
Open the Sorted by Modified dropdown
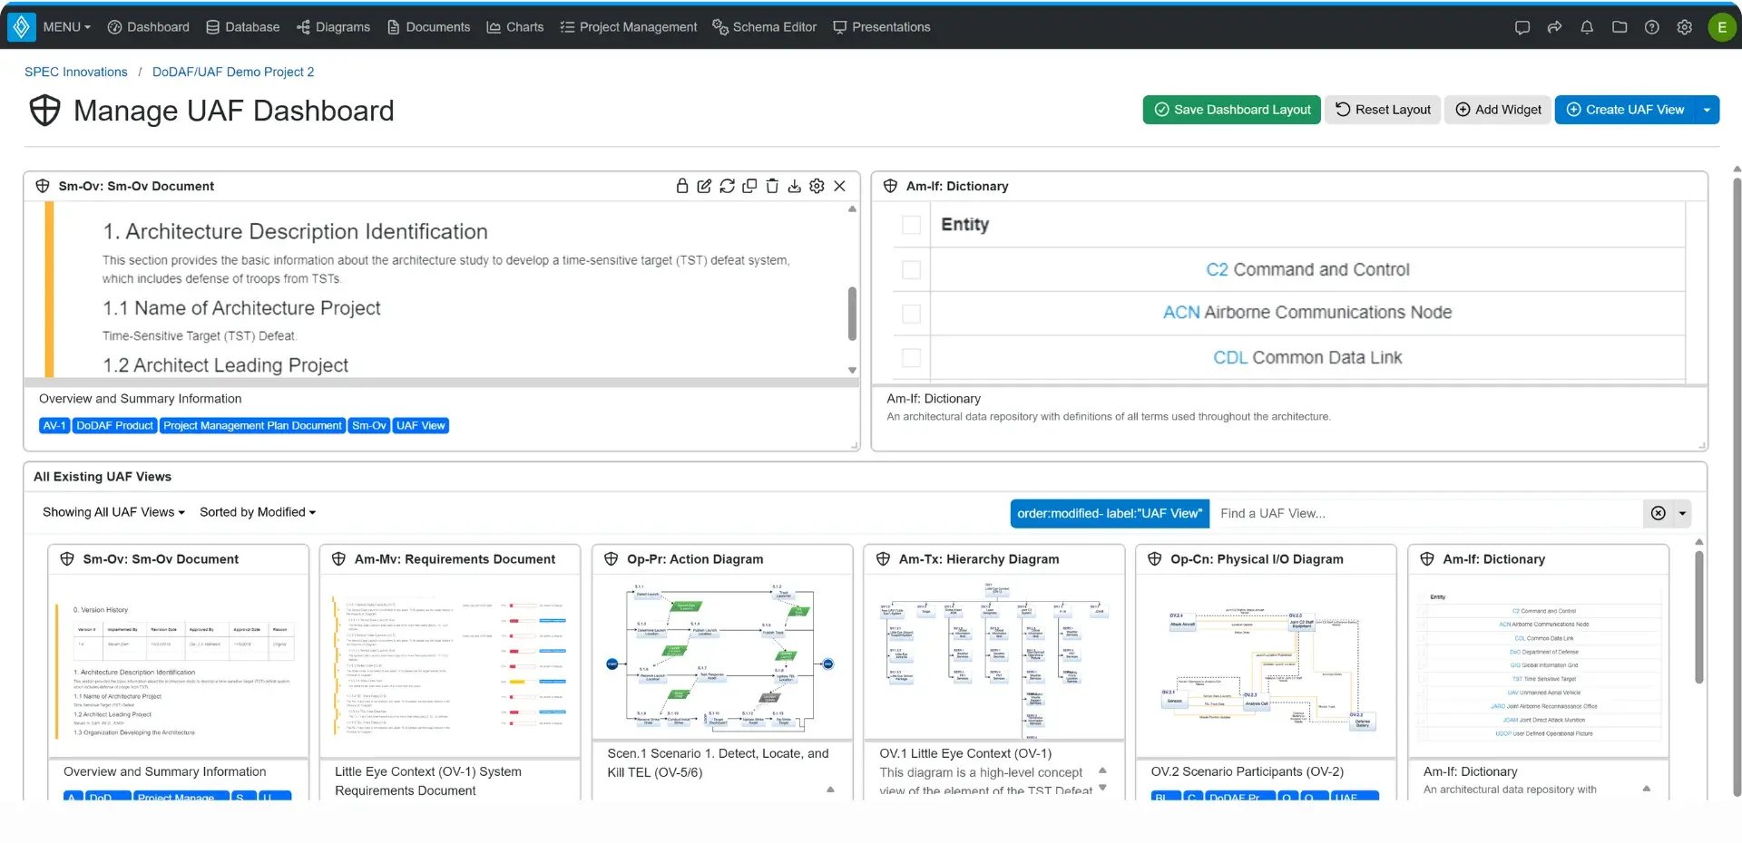[x=258, y=512]
